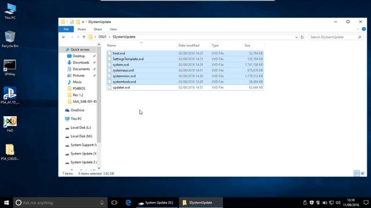This screenshot has height=208, width=371.
Task: Open System Support drive in sidebar
Action: click(x=81, y=145)
